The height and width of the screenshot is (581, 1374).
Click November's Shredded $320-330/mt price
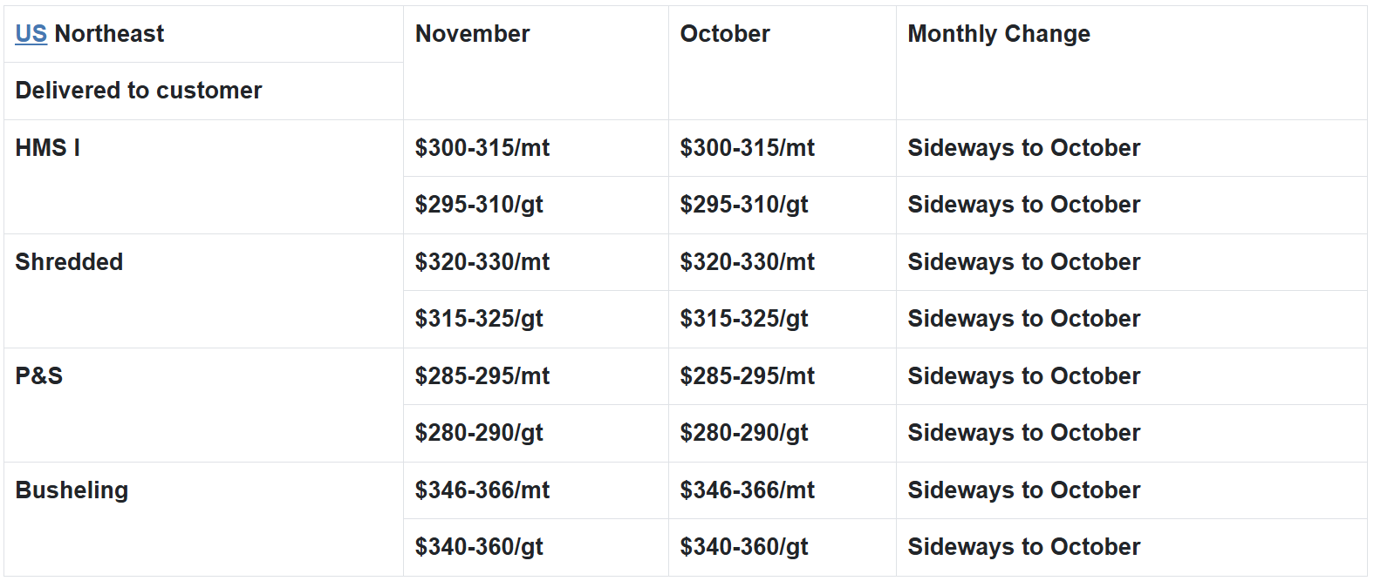pyautogui.click(x=482, y=262)
